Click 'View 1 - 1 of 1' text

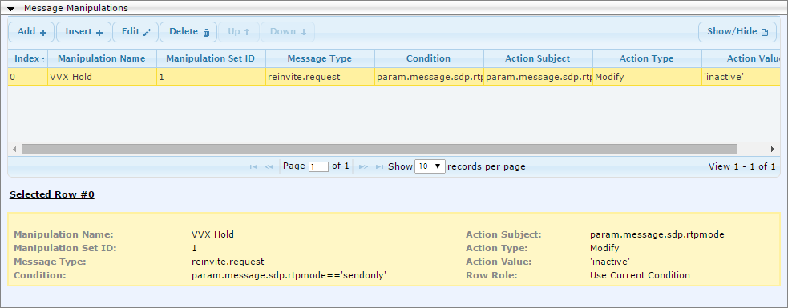click(x=742, y=166)
